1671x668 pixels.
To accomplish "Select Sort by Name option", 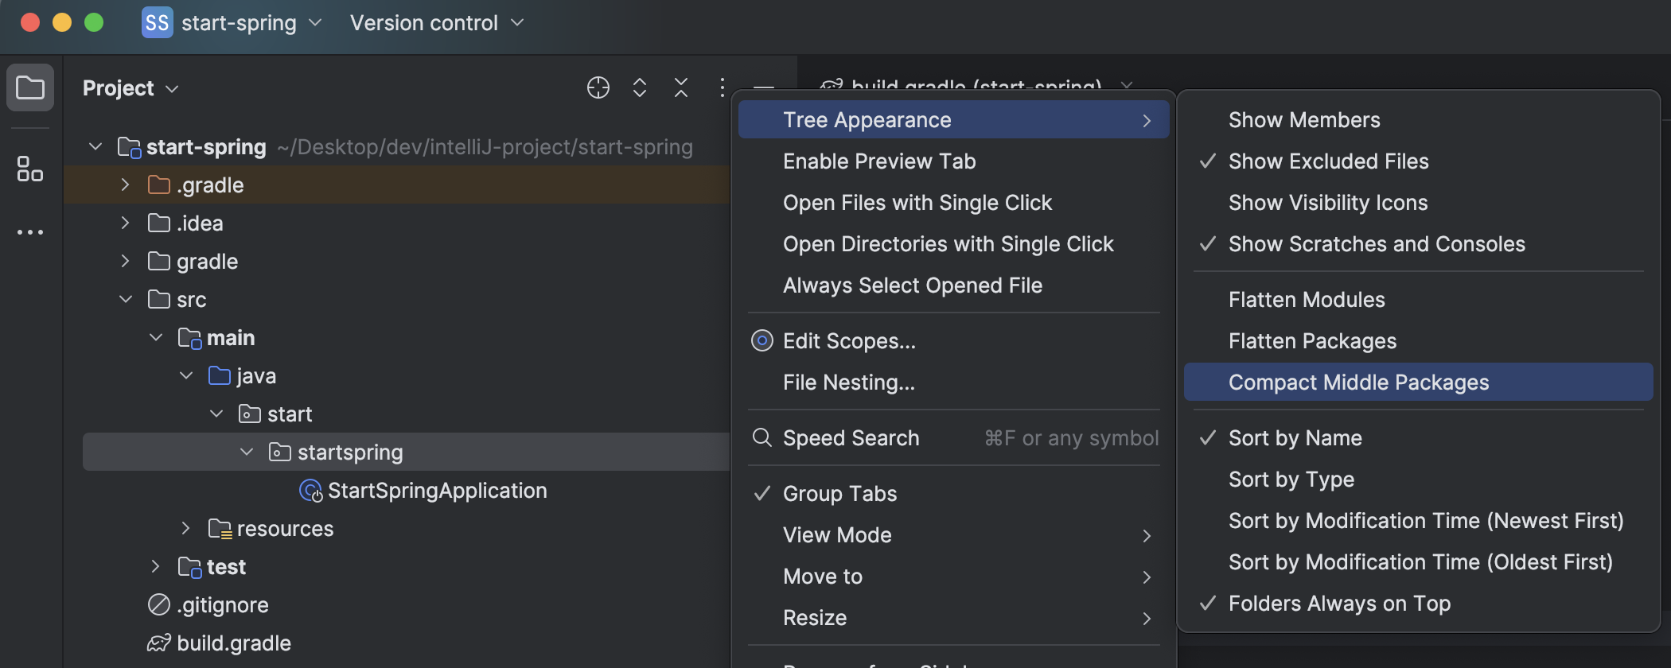I will (1418, 438).
